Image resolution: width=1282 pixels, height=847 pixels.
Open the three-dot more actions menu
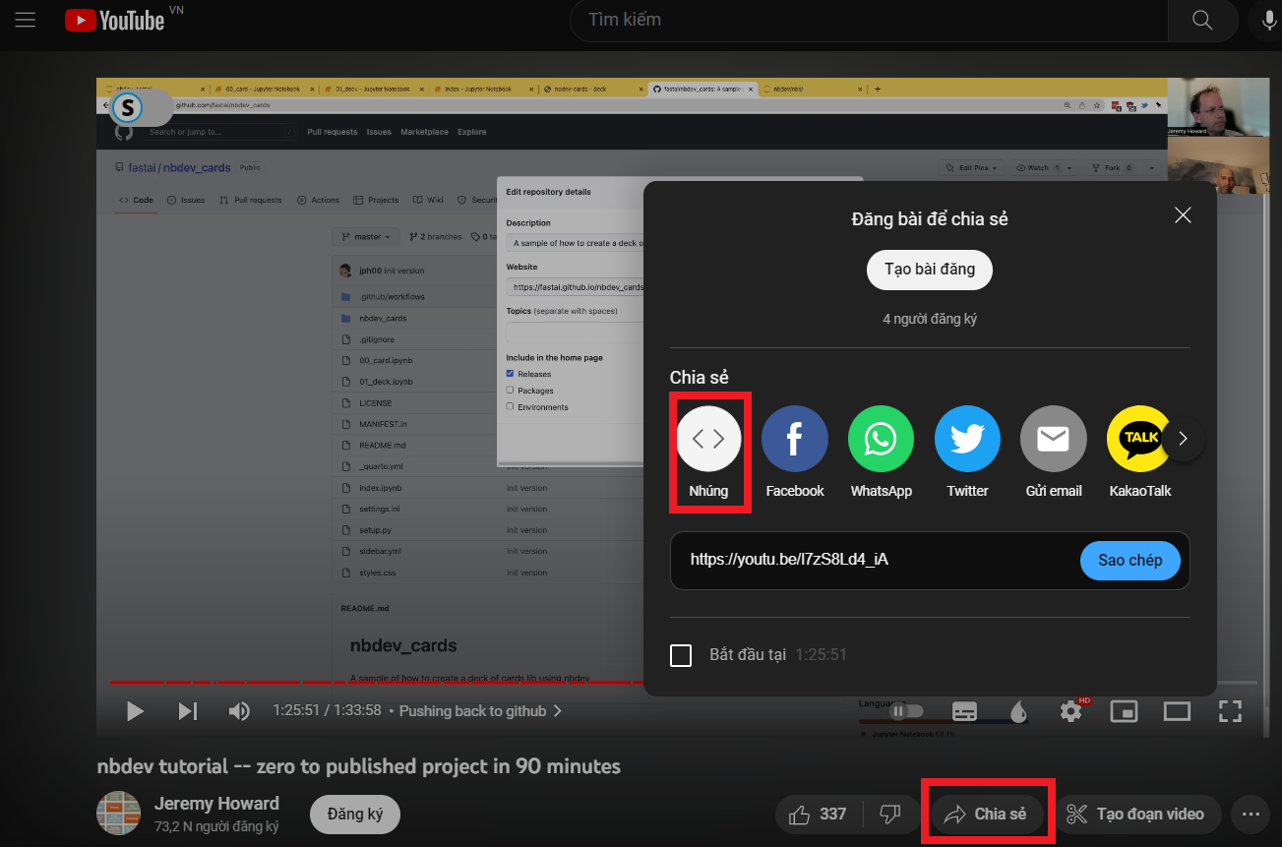click(1251, 815)
